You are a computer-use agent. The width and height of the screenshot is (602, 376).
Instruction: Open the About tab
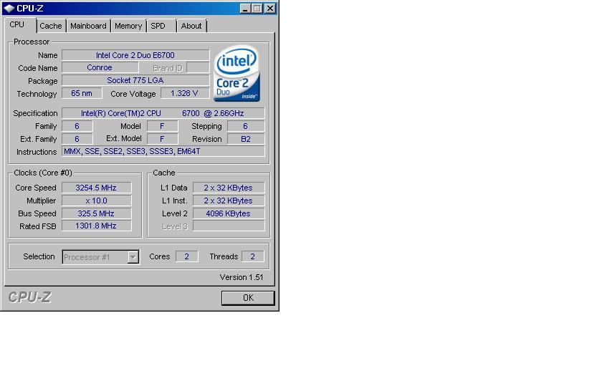(191, 26)
